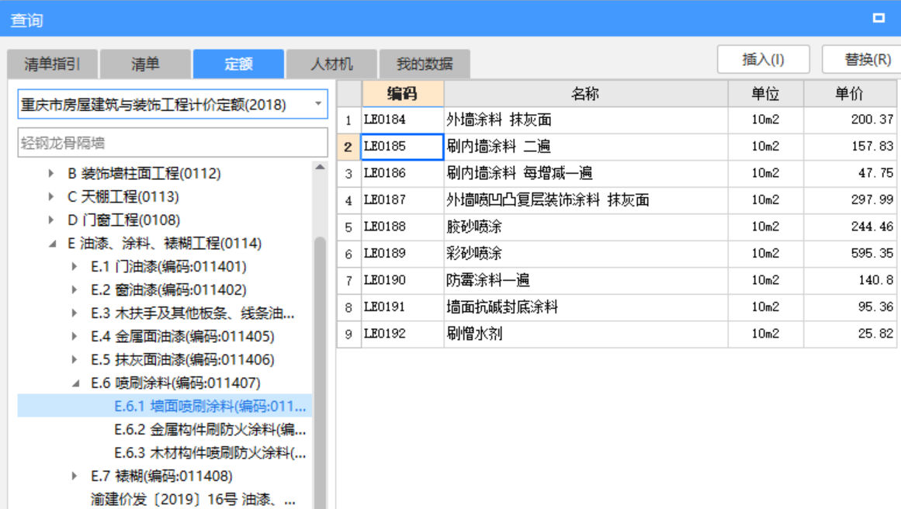This screenshot has height=509, width=901.
Task: Select C 天棚工程(0113) tree item
Action: pyautogui.click(x=123, y=196)
